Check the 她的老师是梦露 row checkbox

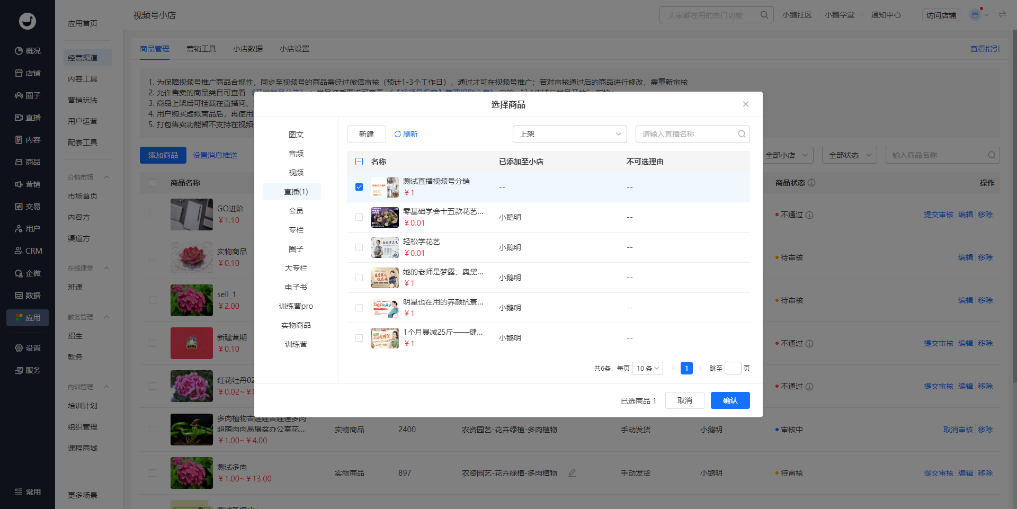coord(359,278)
